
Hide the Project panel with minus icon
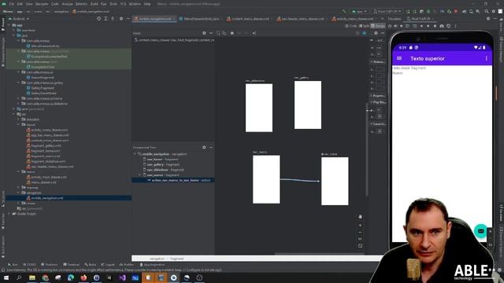point(128,19)
